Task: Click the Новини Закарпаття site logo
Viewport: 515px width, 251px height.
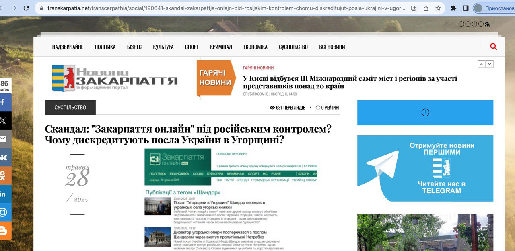Action: [115, 78]
